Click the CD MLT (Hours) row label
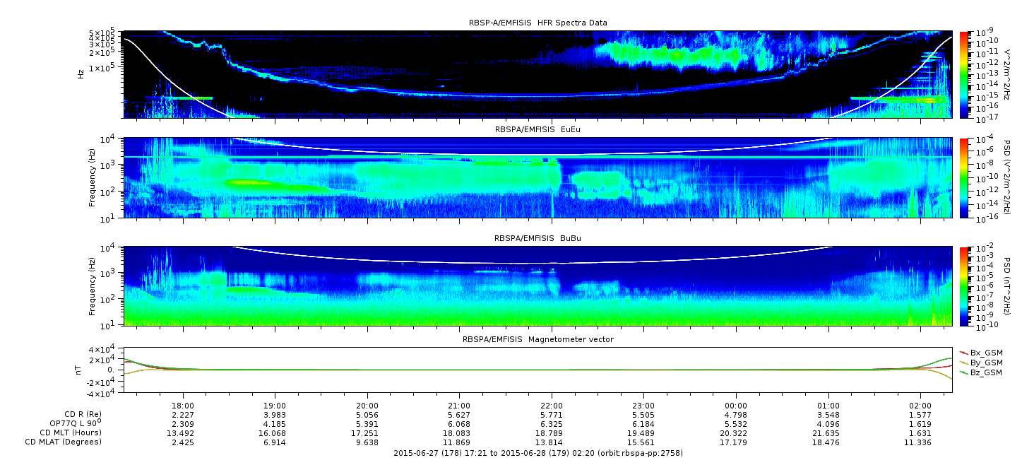Screen dimensions: 1022x465 click(71, 432)
